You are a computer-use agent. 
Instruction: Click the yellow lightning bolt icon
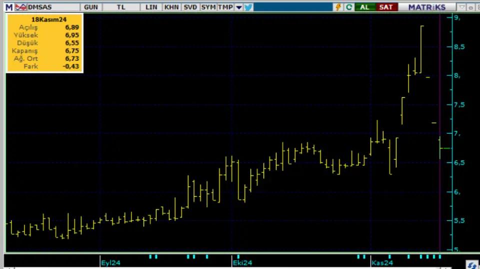pyautogui.click(x=338, y=7)
